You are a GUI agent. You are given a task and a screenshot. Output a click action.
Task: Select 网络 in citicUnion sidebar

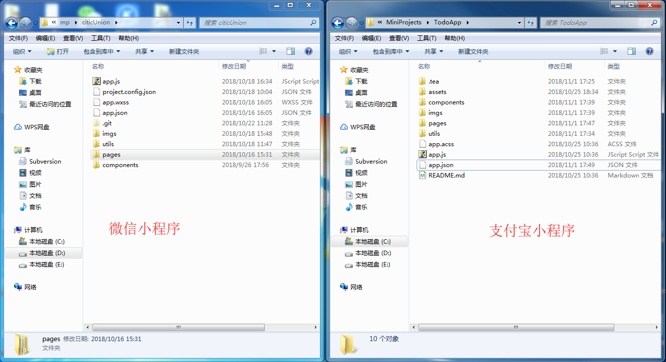(x=25, y=287)
